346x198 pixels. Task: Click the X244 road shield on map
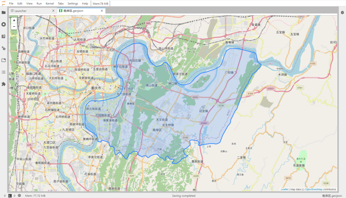pos(118,150)
